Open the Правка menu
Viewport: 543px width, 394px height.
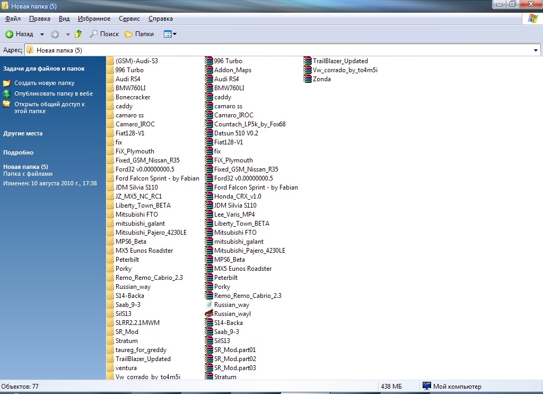(39, 19)
